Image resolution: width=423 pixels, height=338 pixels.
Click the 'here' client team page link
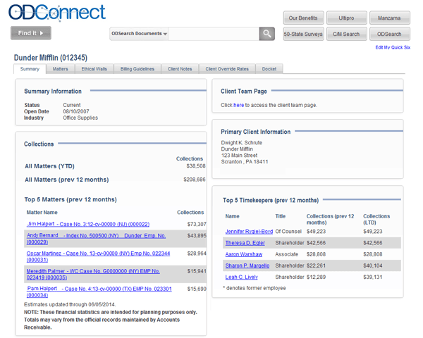pyautogui.click(x=238, y=105)
